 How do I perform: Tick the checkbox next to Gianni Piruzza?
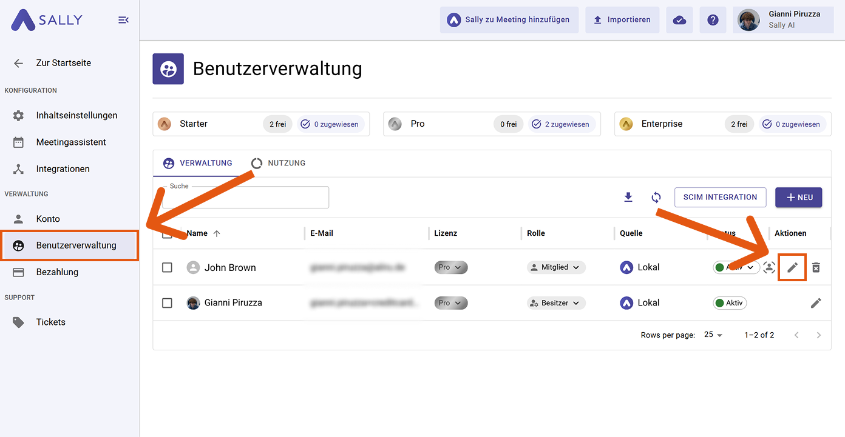point(167,302)
